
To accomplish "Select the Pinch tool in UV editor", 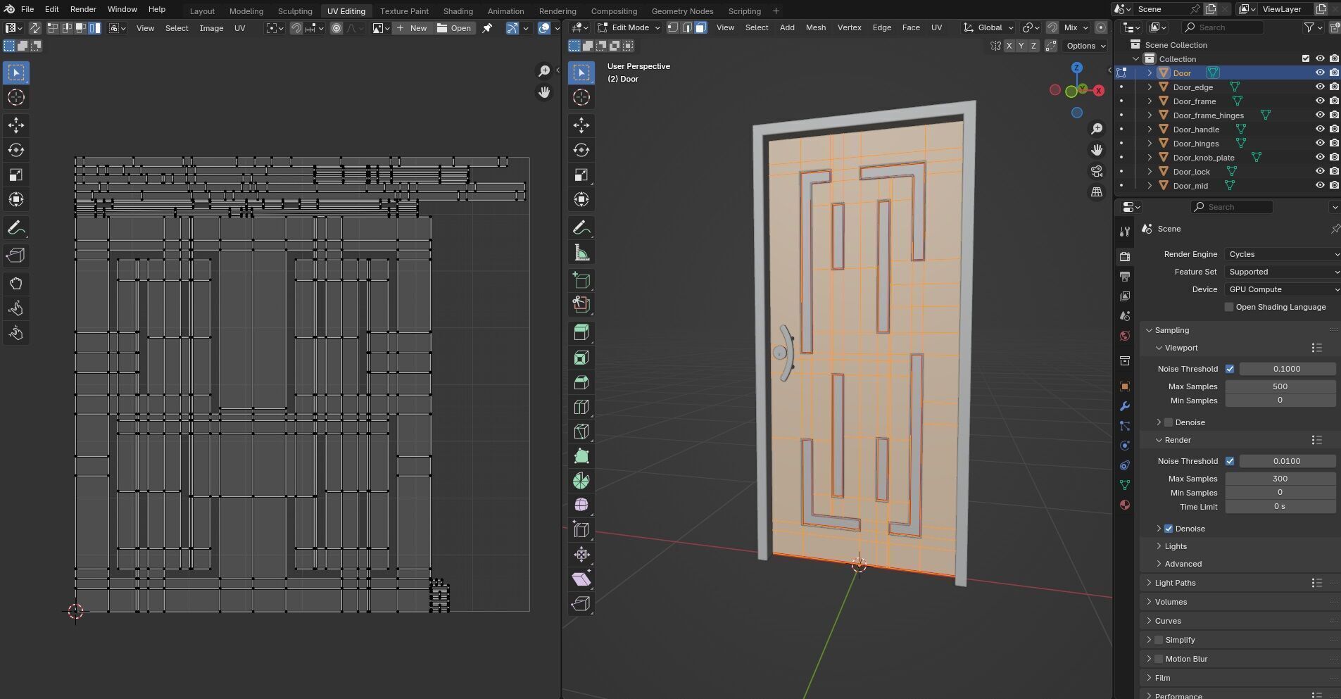I will click(16, 333).
